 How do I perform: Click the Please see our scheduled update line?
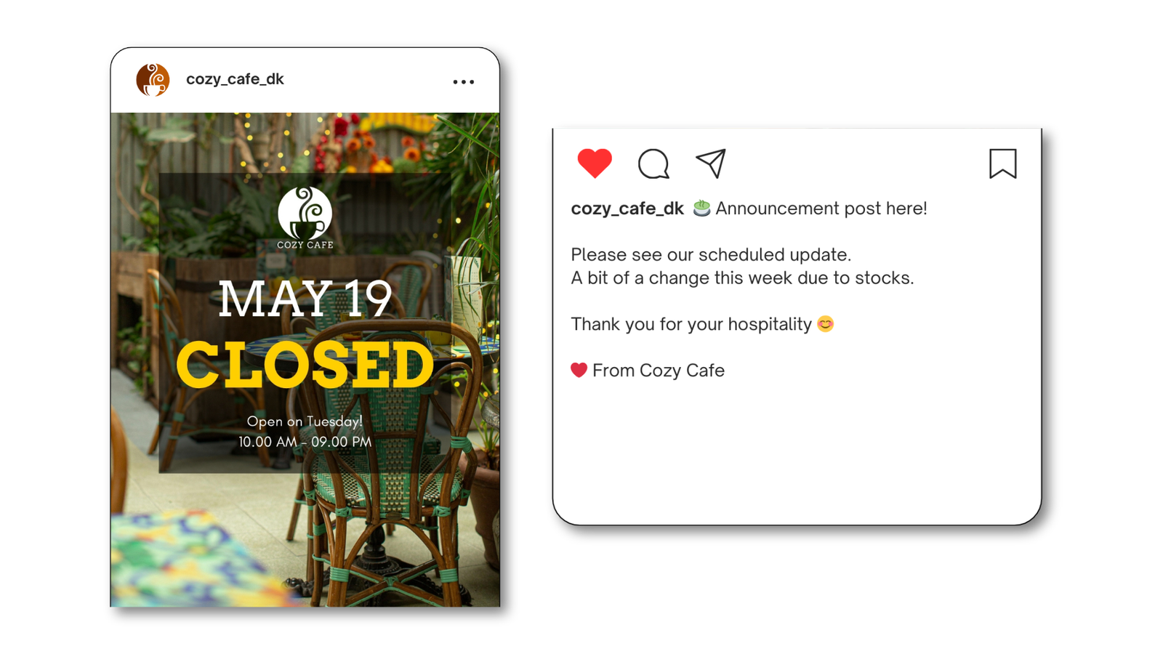point(711,255)
